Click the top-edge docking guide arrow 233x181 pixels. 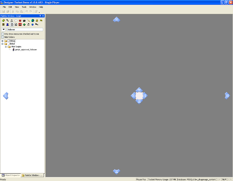pos(116,20)
